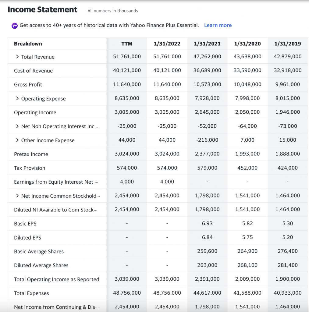Image resolution: width=309 pixels, height=312 pixels.
Task: Click the 452,000 tax provision value
Action: coord(247,168)
